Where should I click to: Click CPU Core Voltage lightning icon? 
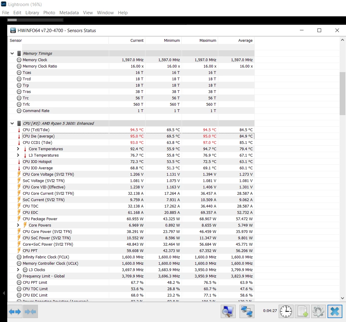tap(19, 174)
